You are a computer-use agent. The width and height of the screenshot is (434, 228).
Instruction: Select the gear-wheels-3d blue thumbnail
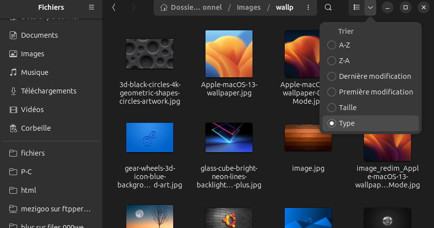[x=150, y=137]
